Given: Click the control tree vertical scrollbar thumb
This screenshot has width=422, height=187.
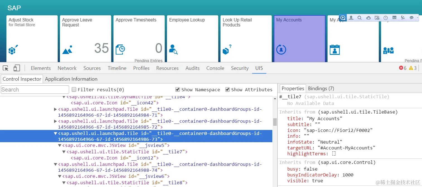Looking at the screenshot, I should [x=275, y=122].
